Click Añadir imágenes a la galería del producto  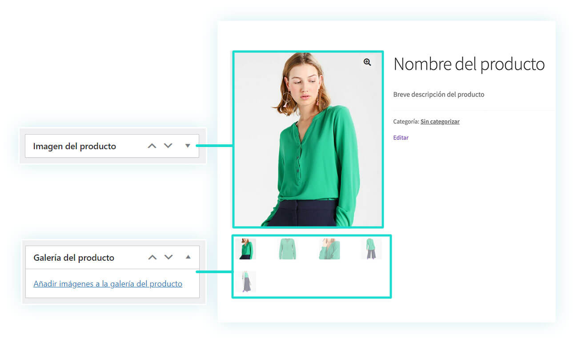(108, 284)
